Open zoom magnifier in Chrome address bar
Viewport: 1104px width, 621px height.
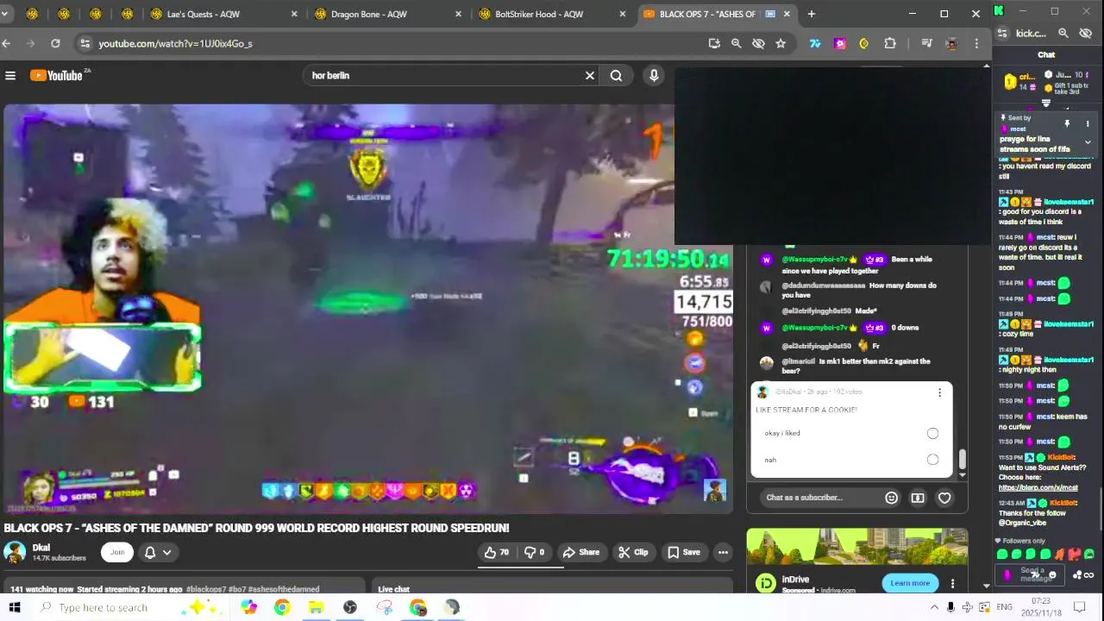tap(736, 43)
